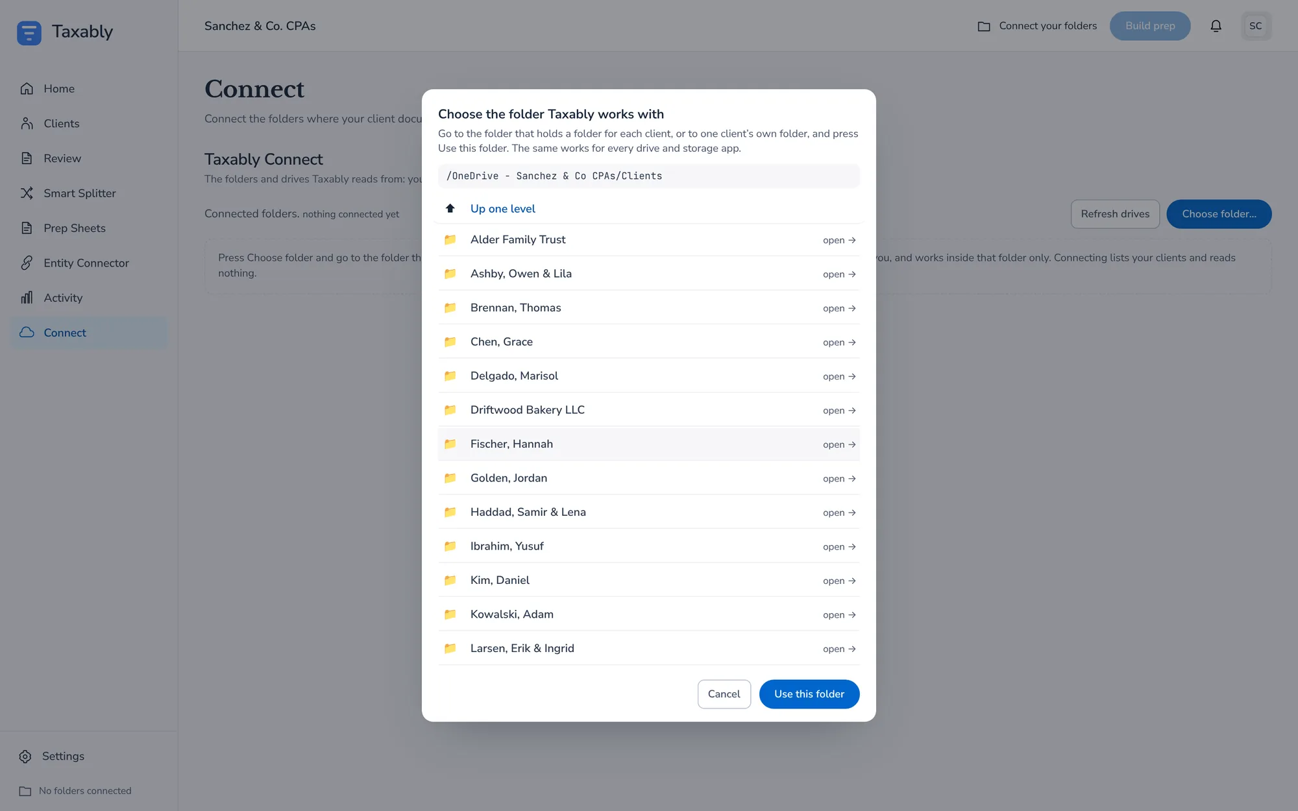Click the Choose folder... button
1298x811 pixels.
coord(1219,214)
